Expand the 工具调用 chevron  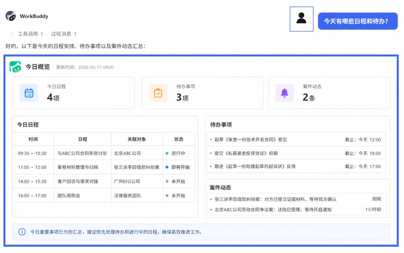click(12, 34)
